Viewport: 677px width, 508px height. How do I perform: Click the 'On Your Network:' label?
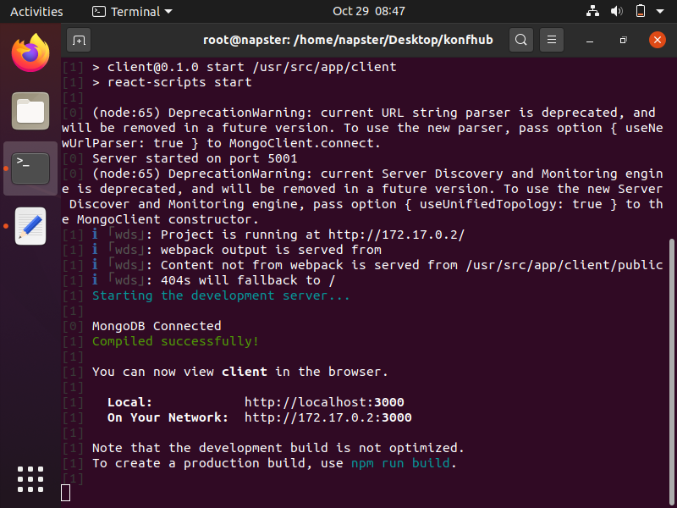pos(168,417)
